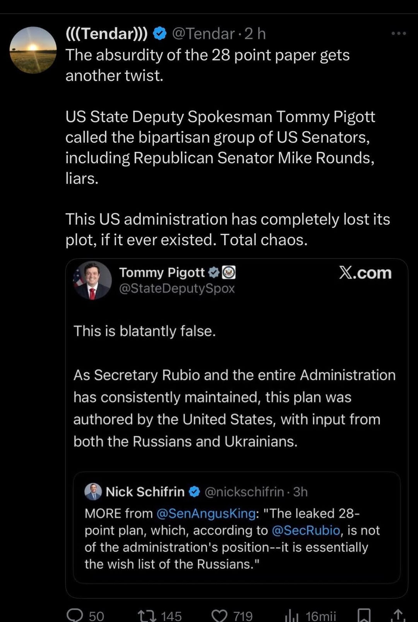Repost the Tendar tweet
The width and height of the screenshot is (418, 622).
[147, 615]
